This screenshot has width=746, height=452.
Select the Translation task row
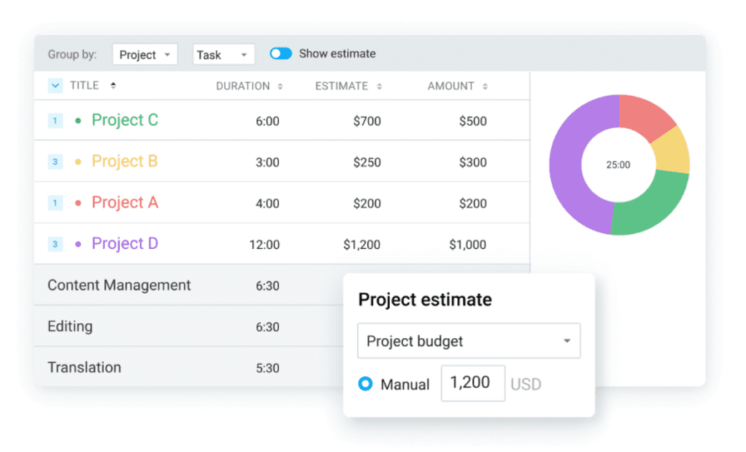click(84, 367)
